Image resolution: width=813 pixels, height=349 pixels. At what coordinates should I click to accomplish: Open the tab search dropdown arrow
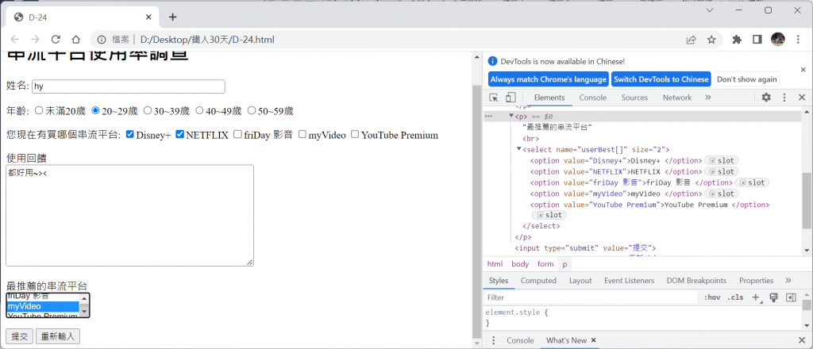tap(710, 11)
